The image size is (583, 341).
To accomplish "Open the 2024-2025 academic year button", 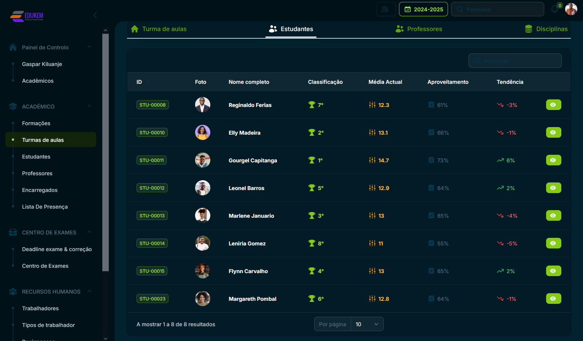I will click(x=423, y=9).
